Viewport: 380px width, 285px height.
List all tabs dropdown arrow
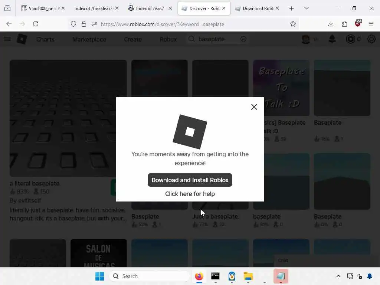pyautogui.click(x=306, y=8)
